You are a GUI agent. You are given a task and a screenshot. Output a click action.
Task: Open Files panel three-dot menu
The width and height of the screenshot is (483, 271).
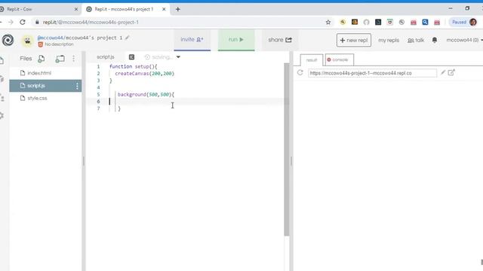coord(74,59)
